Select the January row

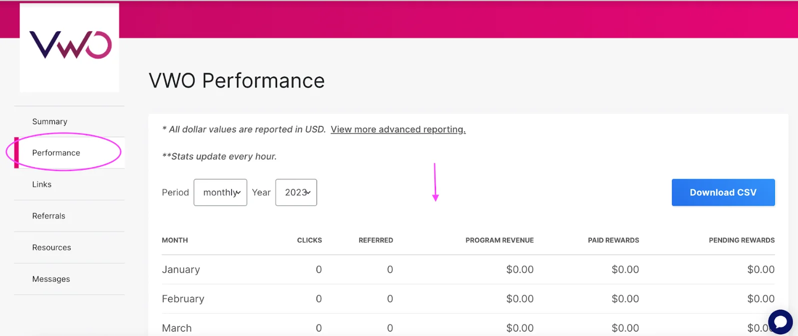181,270
